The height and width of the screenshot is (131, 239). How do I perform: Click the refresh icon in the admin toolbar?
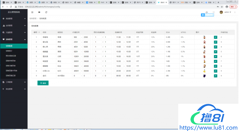(x=46, y=12)
